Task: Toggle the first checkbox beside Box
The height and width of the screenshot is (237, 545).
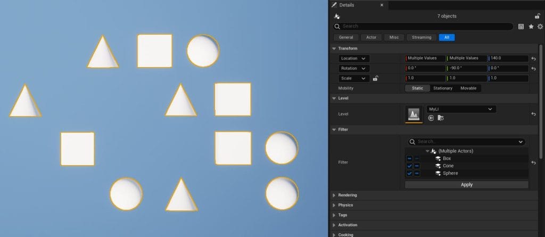Action: tap(409, 159)
